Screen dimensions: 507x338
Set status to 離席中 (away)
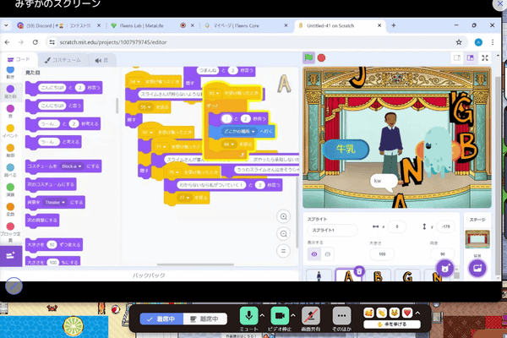point(205,319)
